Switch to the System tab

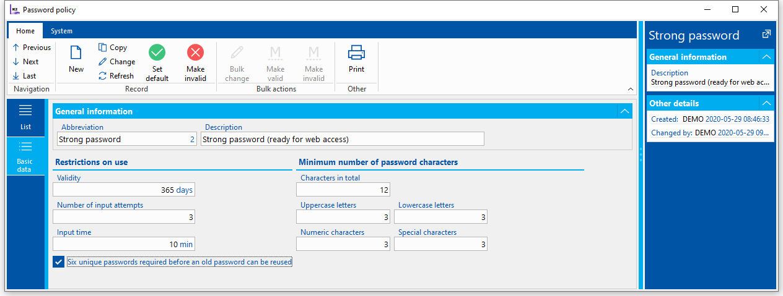[61, 31]
